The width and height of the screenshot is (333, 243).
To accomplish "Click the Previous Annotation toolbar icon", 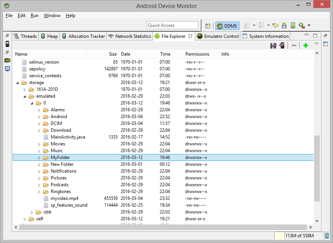I will 261,25.
